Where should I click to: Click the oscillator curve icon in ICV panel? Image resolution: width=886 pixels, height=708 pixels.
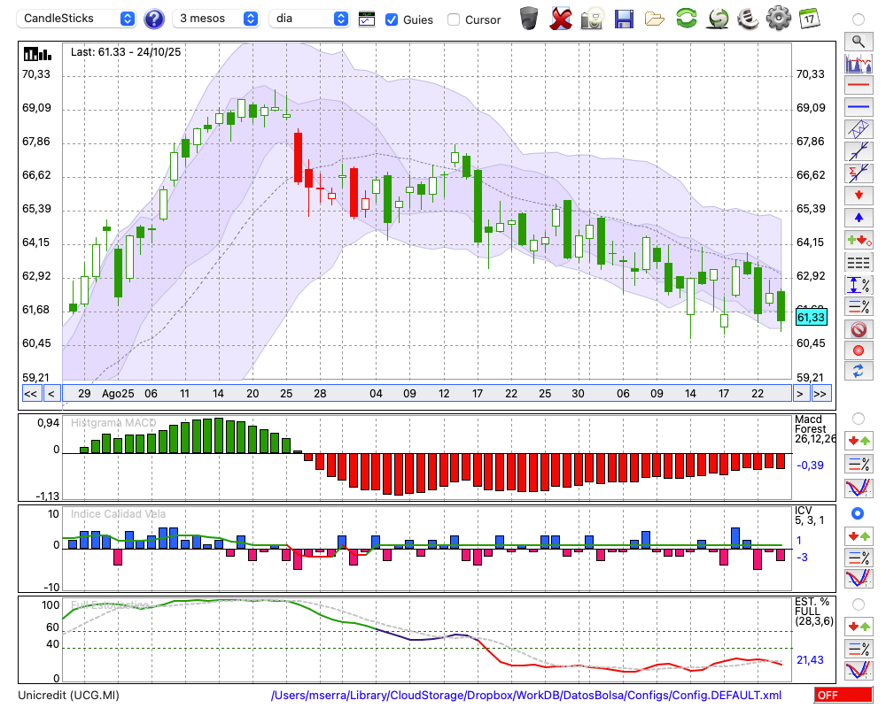point(859,579)
